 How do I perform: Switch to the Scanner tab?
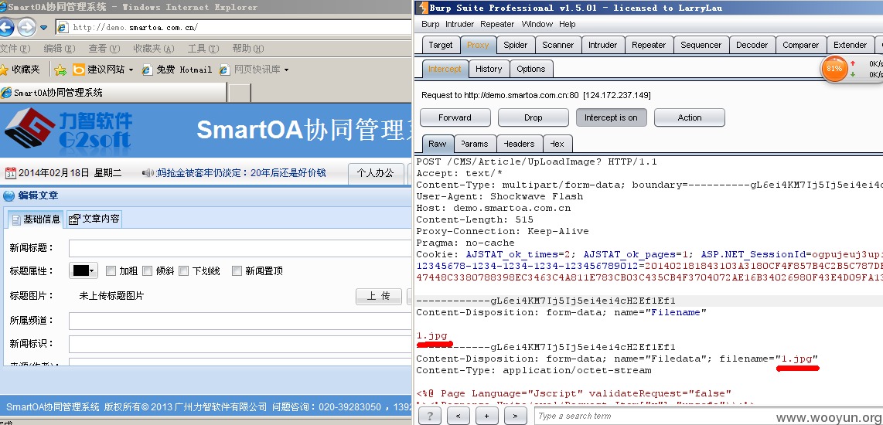click(557, 45)
